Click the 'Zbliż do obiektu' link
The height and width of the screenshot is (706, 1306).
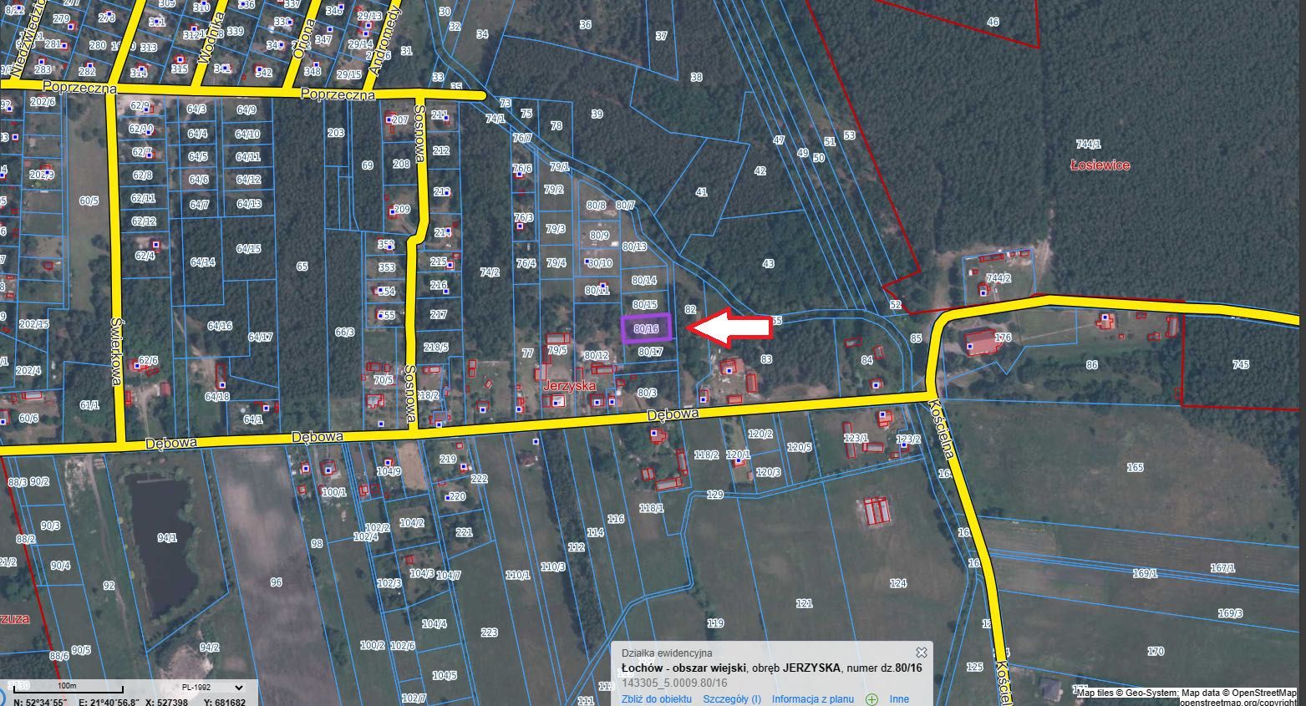(x=657, y=699)
